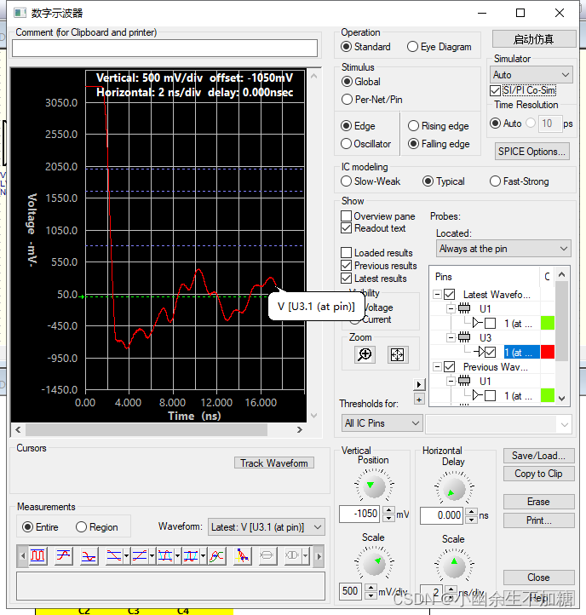Enable Overview pane checkbox
Image resolution: width=586 pixels, height=615 pixels.
(x=346, y=216)
